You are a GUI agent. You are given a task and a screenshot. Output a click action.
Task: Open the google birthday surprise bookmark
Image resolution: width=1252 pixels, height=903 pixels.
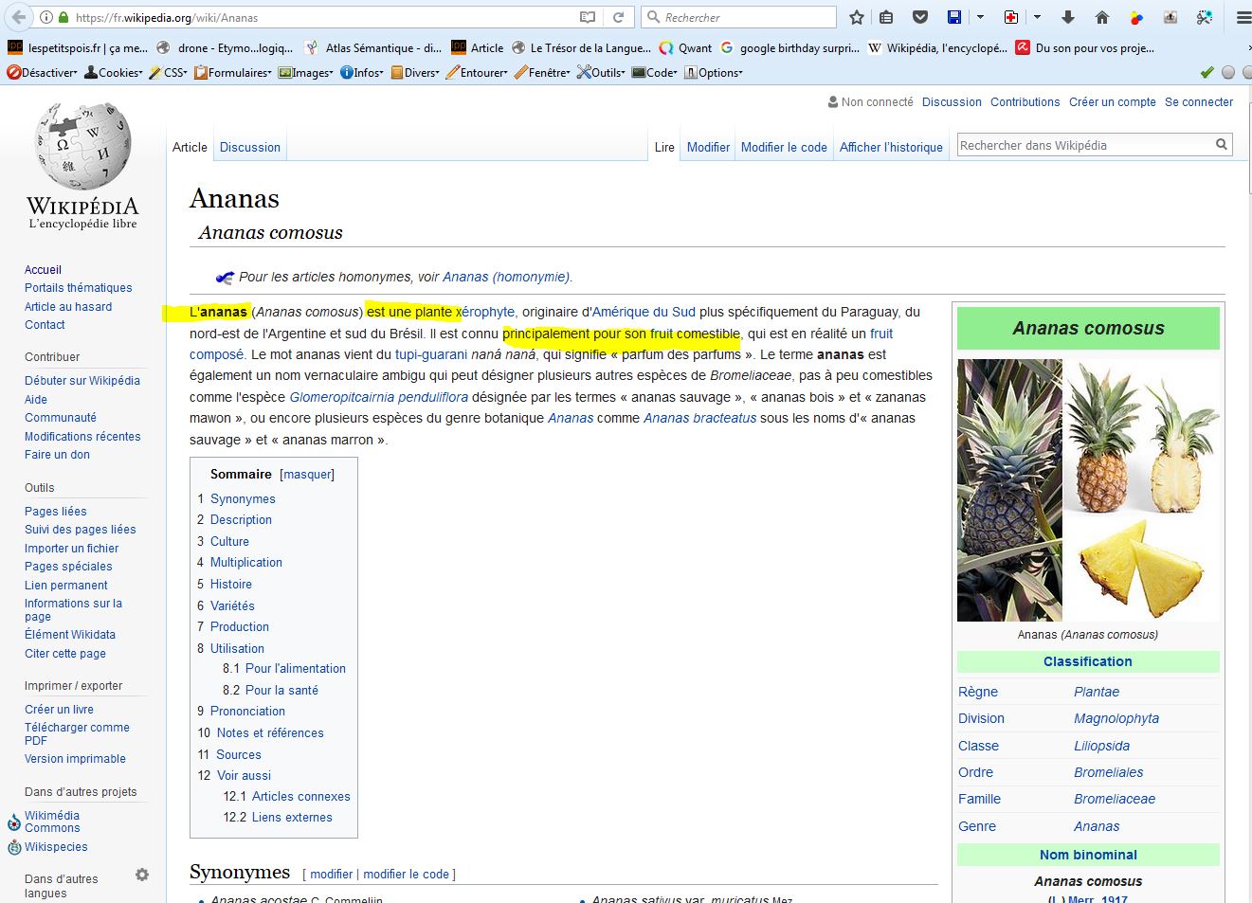pos(789,47)
